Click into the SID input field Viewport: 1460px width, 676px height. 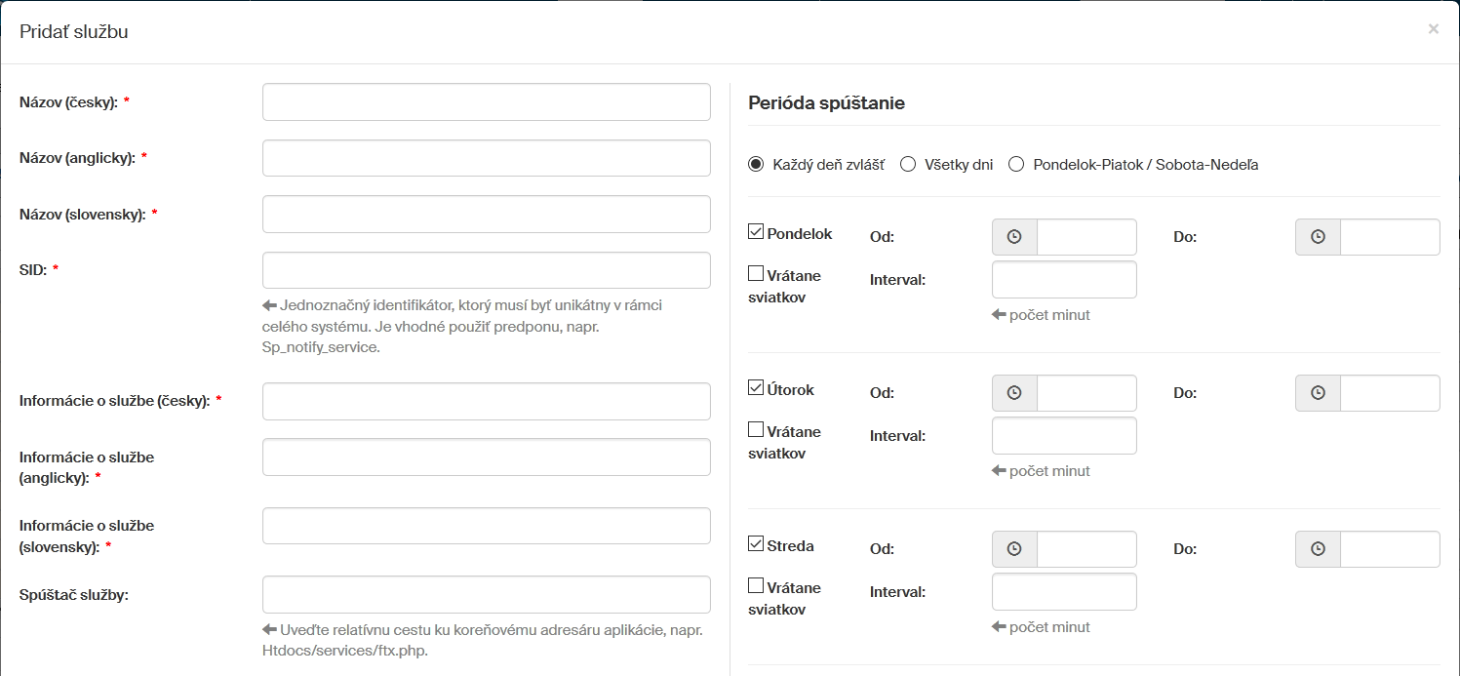[486, 270]
